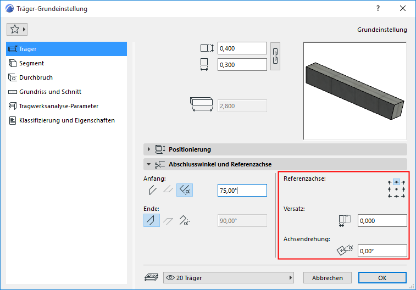Click the Durchbruch list icon

(13, 77)
